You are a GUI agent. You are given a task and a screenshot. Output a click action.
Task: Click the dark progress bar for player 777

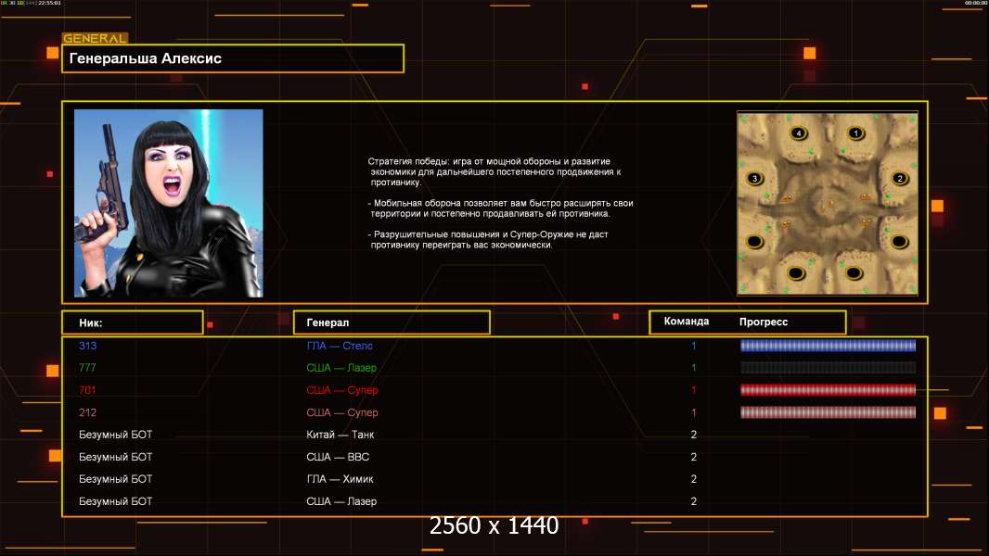coord(828,367)
